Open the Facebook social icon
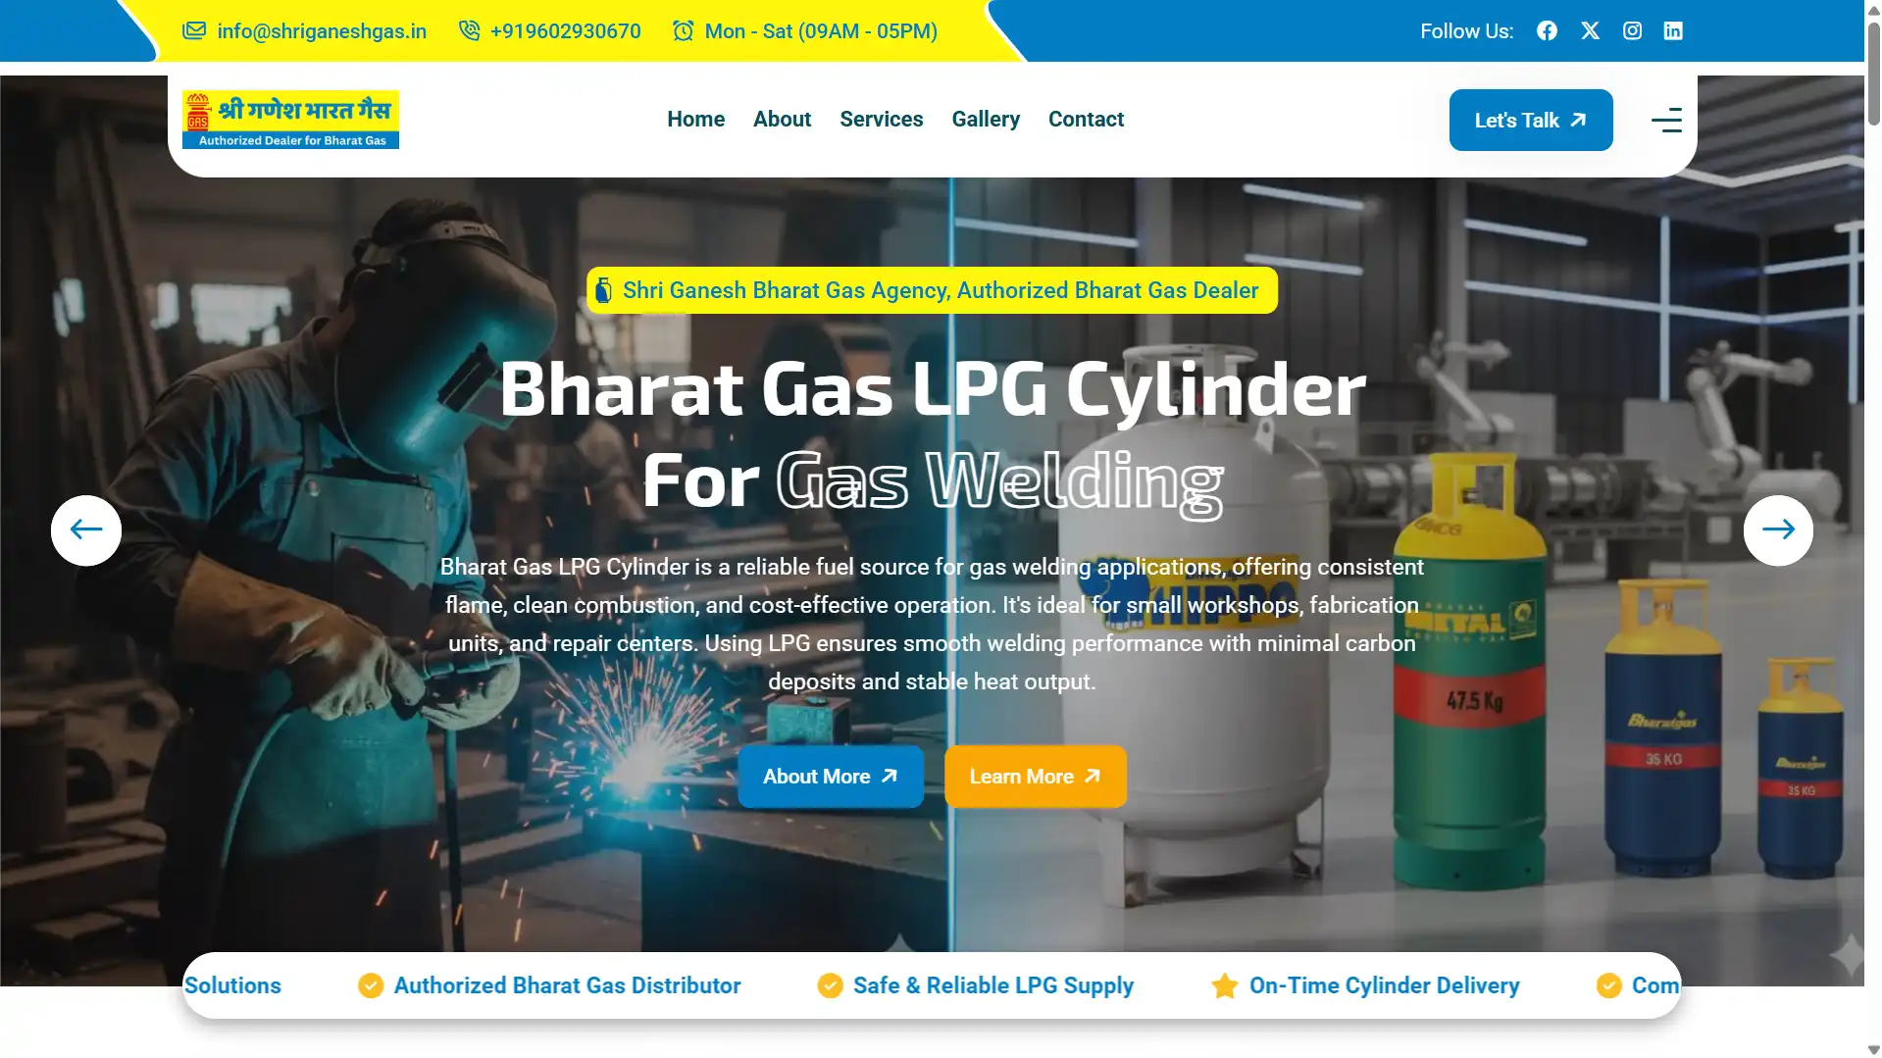 click(1547, 31)
